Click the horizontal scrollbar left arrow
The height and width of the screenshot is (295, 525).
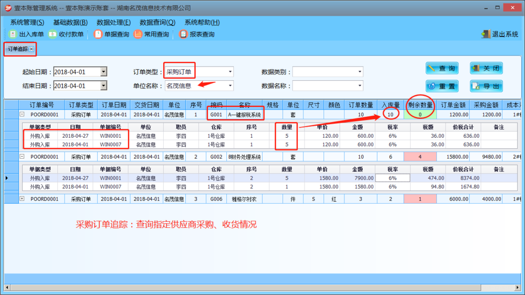(x=7, y=287)
